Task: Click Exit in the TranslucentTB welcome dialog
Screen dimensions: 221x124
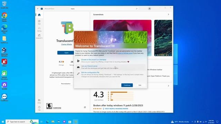Action: point(140,85)
